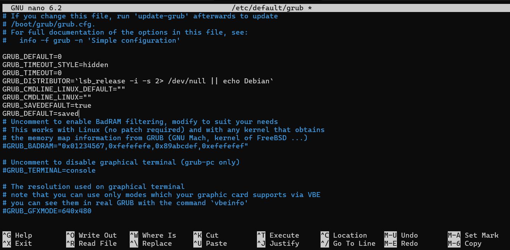
Task: Cut the current line with ^K
Action: (x=207, y=235)
